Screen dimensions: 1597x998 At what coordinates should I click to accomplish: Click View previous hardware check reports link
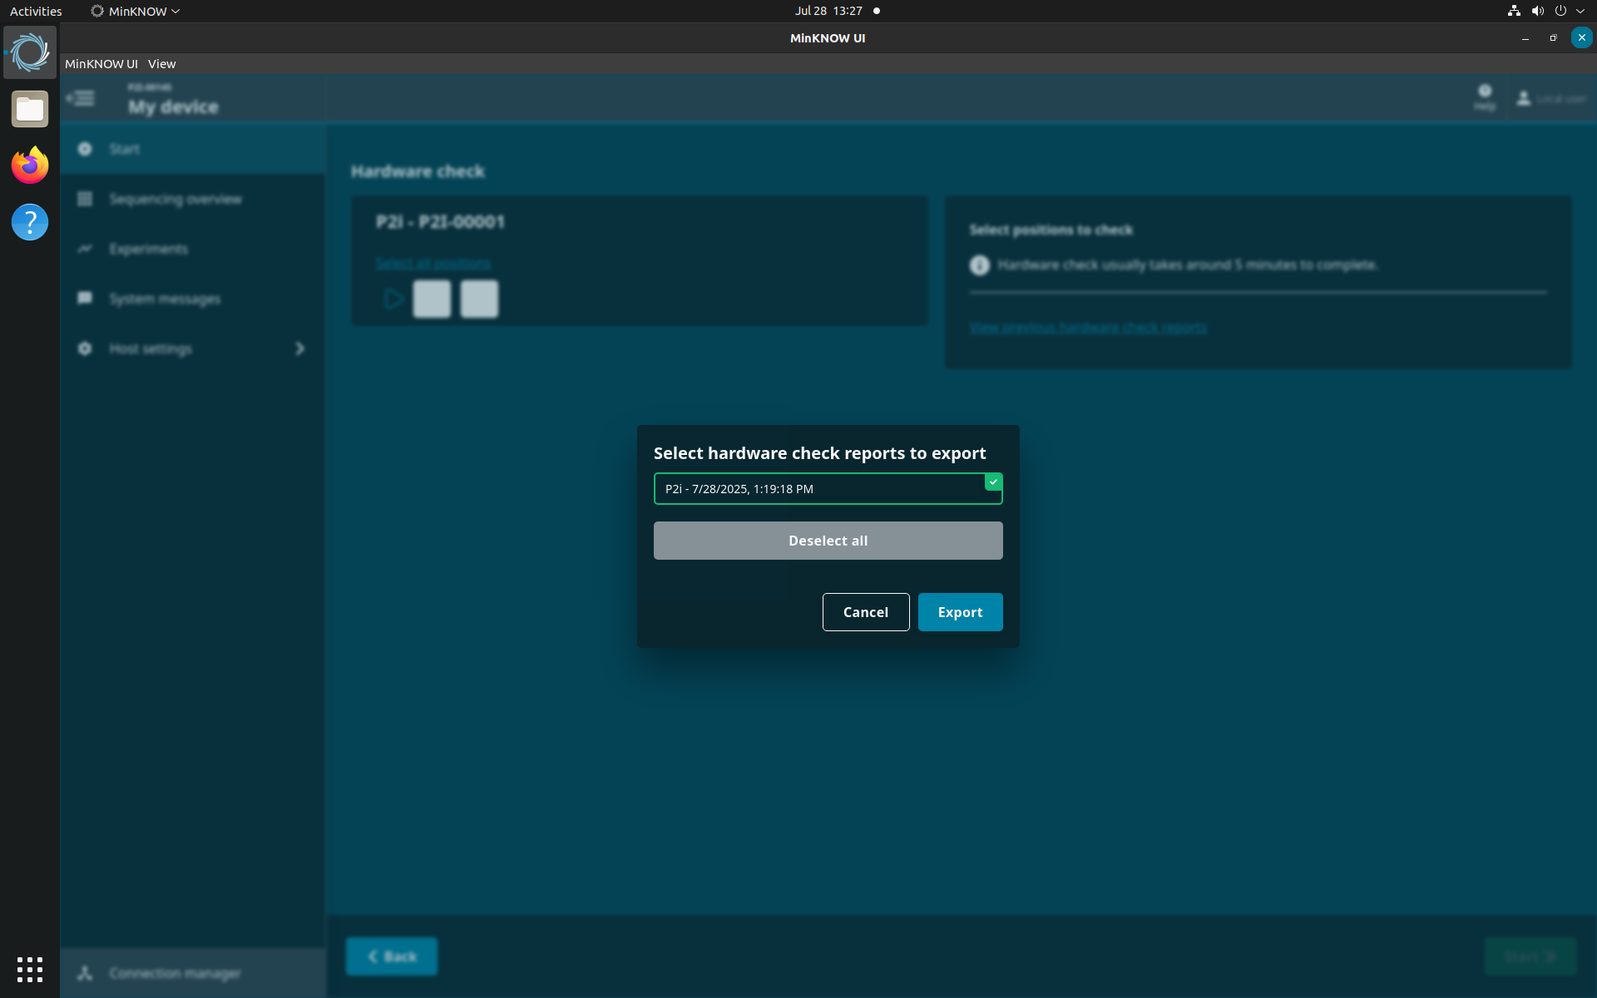[x=1088, y=327]
